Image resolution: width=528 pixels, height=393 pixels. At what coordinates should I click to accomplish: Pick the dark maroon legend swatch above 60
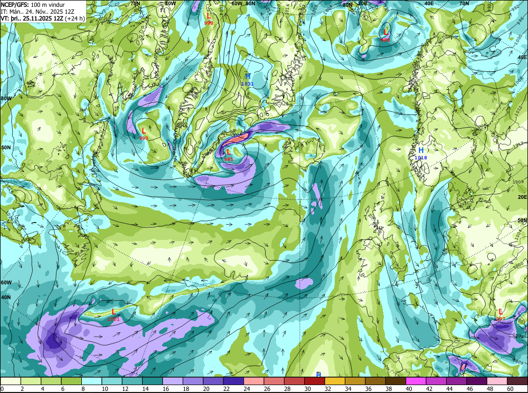click(517, 381)
